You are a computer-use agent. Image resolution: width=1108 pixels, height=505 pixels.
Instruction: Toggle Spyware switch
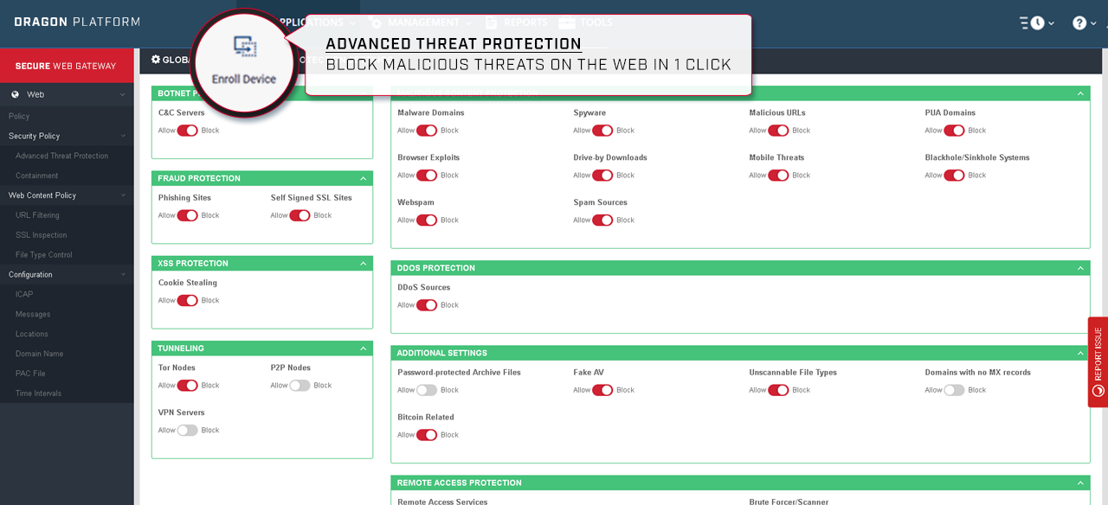click(x=602, y=131)
